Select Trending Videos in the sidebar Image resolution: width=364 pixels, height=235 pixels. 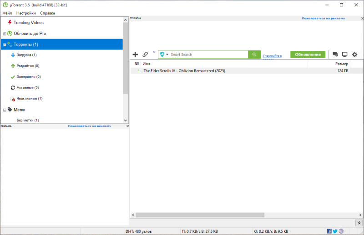pos(28,23)
